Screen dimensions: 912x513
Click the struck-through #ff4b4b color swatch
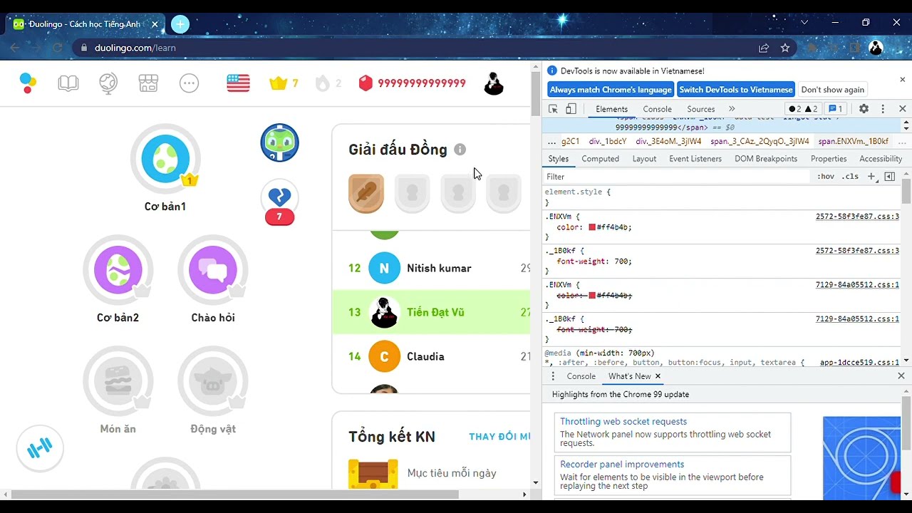[x=592, y=295]
